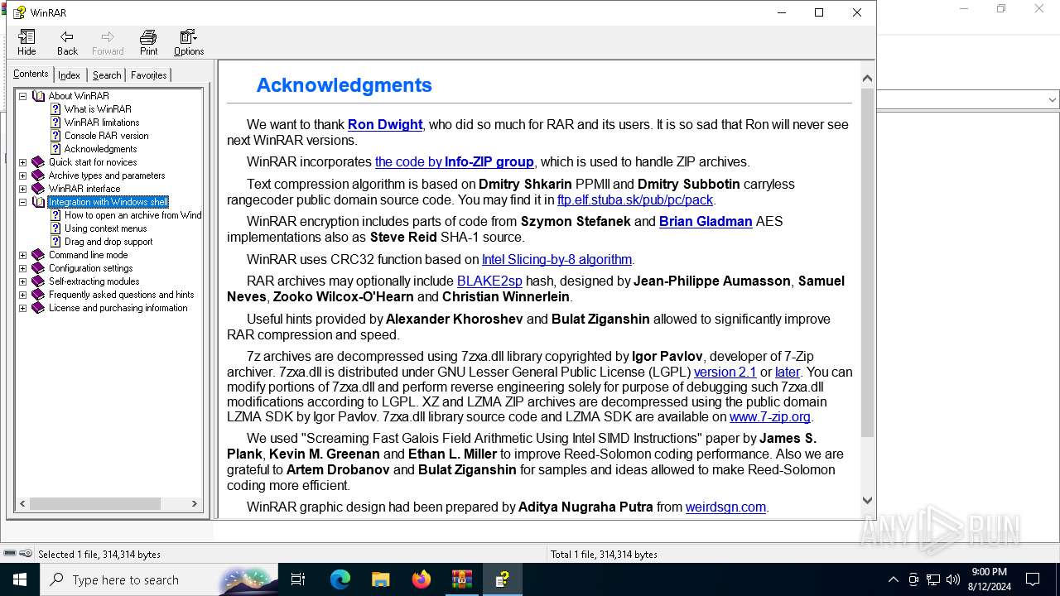
Task: Switch to WinRAR app in taskbar
Action: pos(461,579)
